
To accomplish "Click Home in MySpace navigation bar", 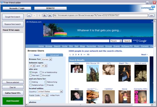I will tap(41, 46).
